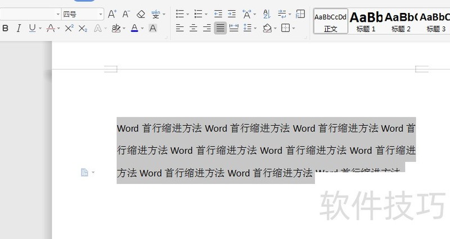Apply 标题 1 heading style
The image size is (450, 239).
(366, 21)
